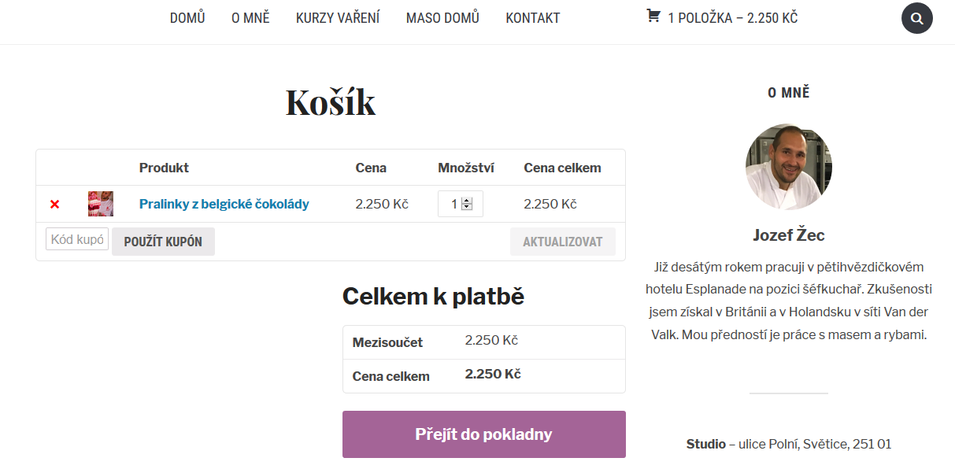The width and height of the screenshot is (955, 469).
Task: Increase quantity with the up arrow
Action: (x=467, y=201)
